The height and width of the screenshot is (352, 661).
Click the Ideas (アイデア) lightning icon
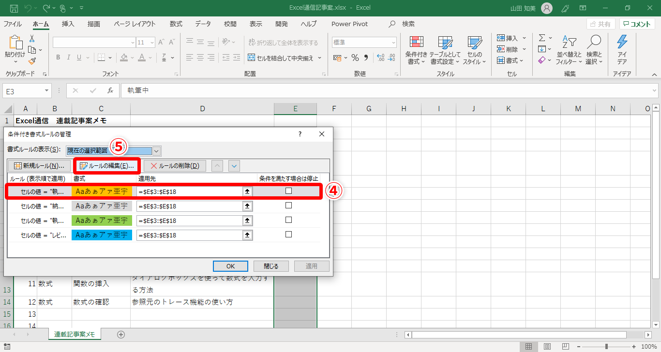[622, 50]
